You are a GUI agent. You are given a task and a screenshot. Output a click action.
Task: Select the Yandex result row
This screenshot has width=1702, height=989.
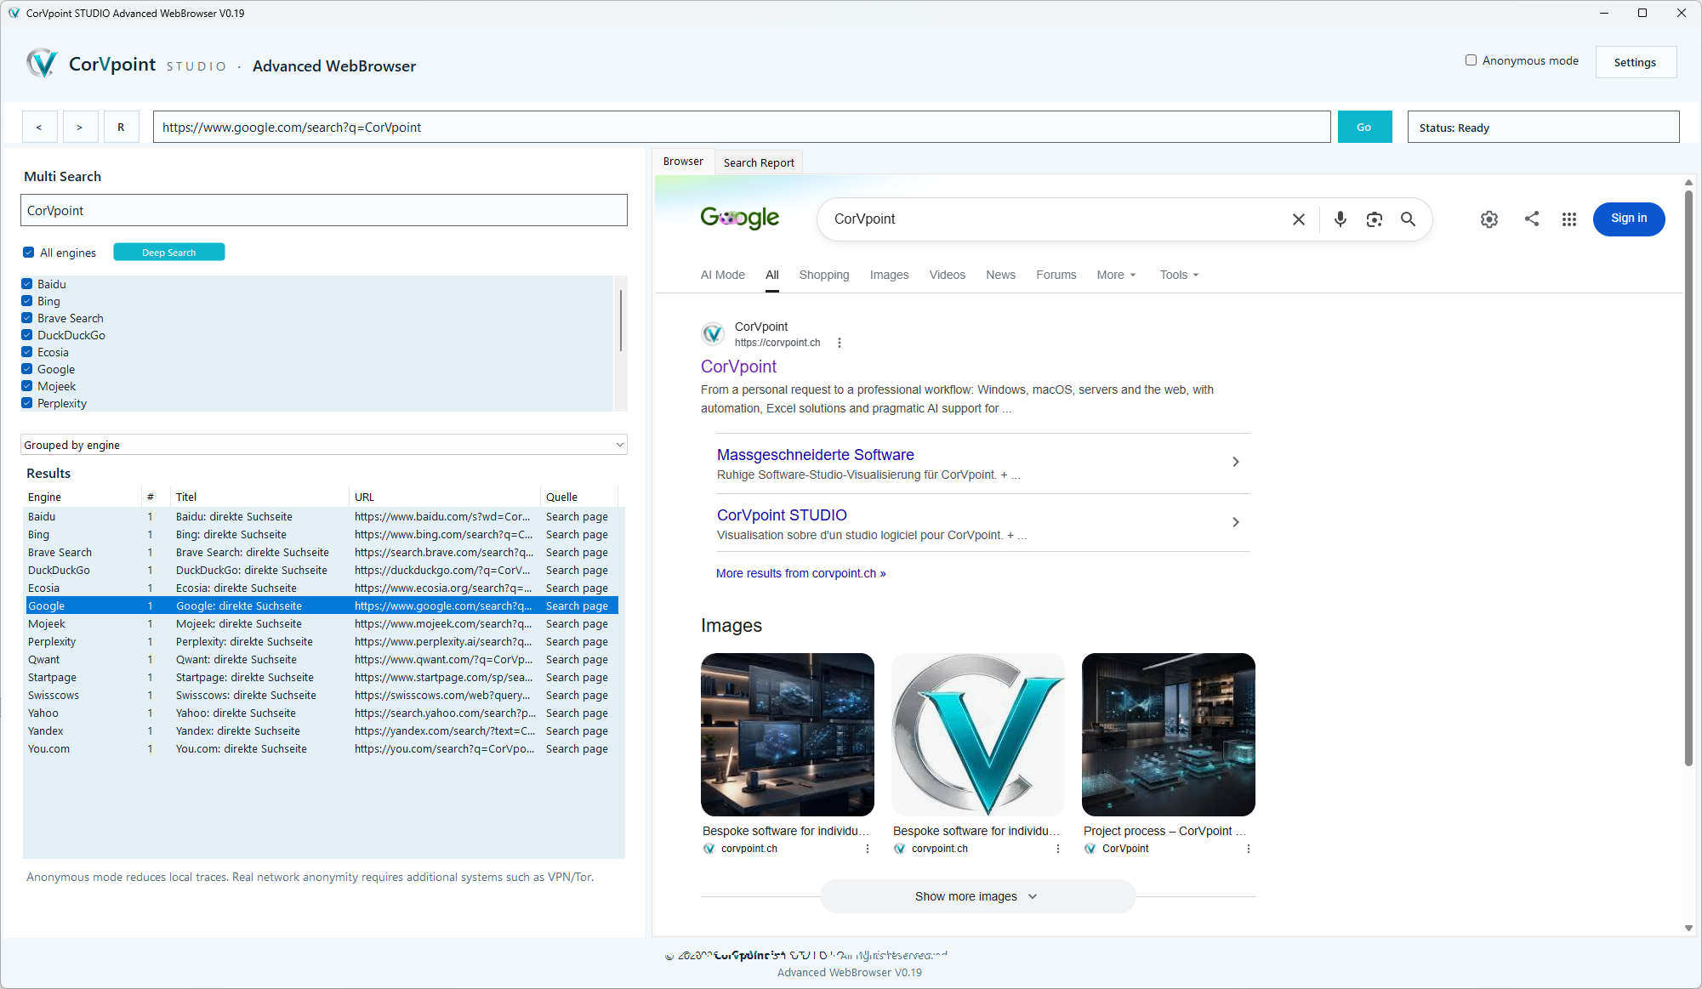(x=322, y=730)
